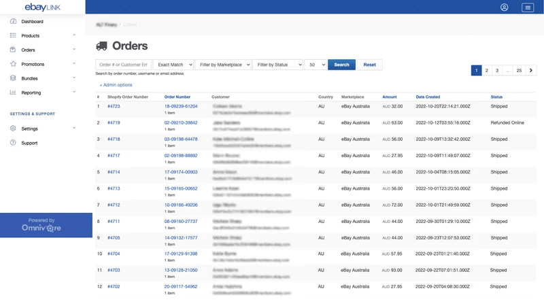
Task: Open the Products sidebar menu
Action: click(x=30, y=36)
